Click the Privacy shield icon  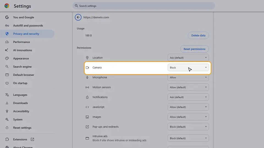7,34
